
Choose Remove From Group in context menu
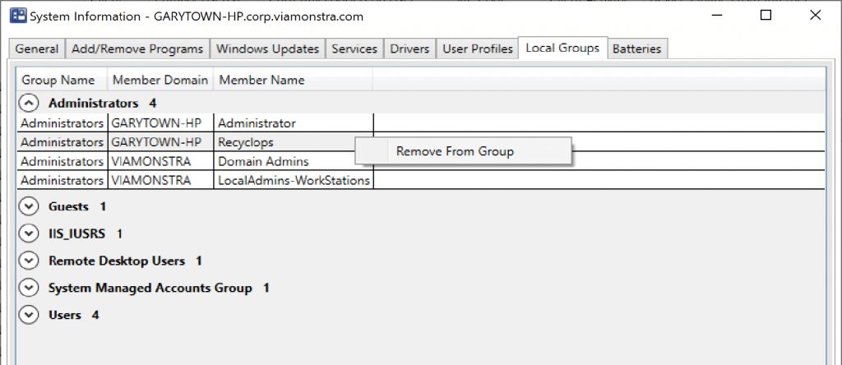tap(455, 151)
